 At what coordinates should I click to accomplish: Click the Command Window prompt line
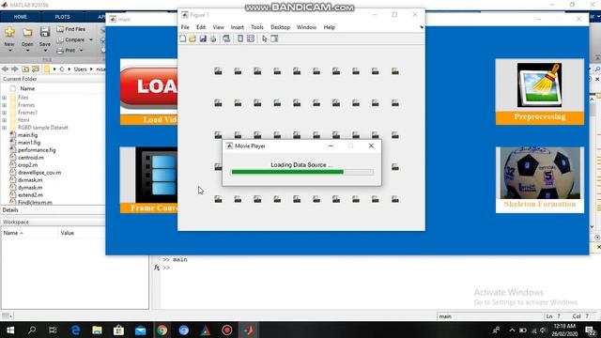click(x=166, y=268)
